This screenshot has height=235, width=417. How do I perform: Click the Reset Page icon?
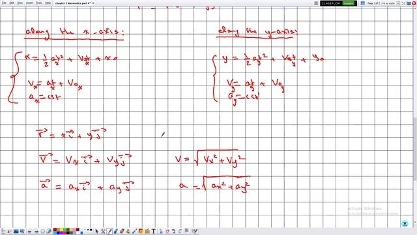click(167, 231)
